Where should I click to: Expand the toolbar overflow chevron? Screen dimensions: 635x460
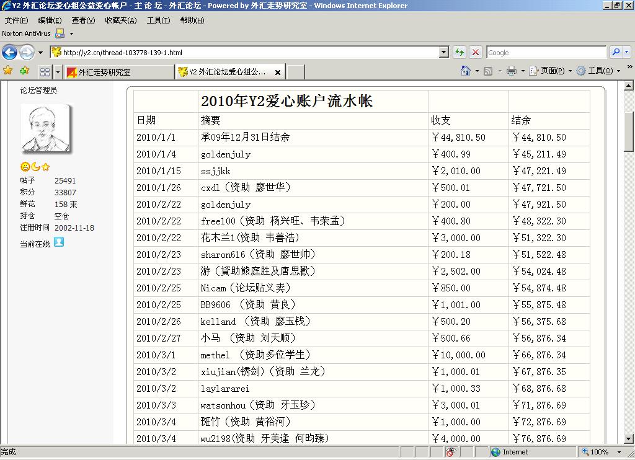[630, 67]
